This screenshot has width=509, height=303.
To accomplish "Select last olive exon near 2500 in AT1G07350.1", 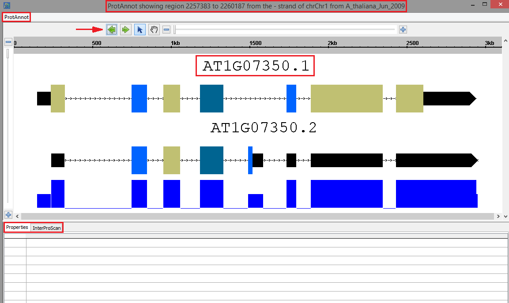I will click(x=410, y=99).
